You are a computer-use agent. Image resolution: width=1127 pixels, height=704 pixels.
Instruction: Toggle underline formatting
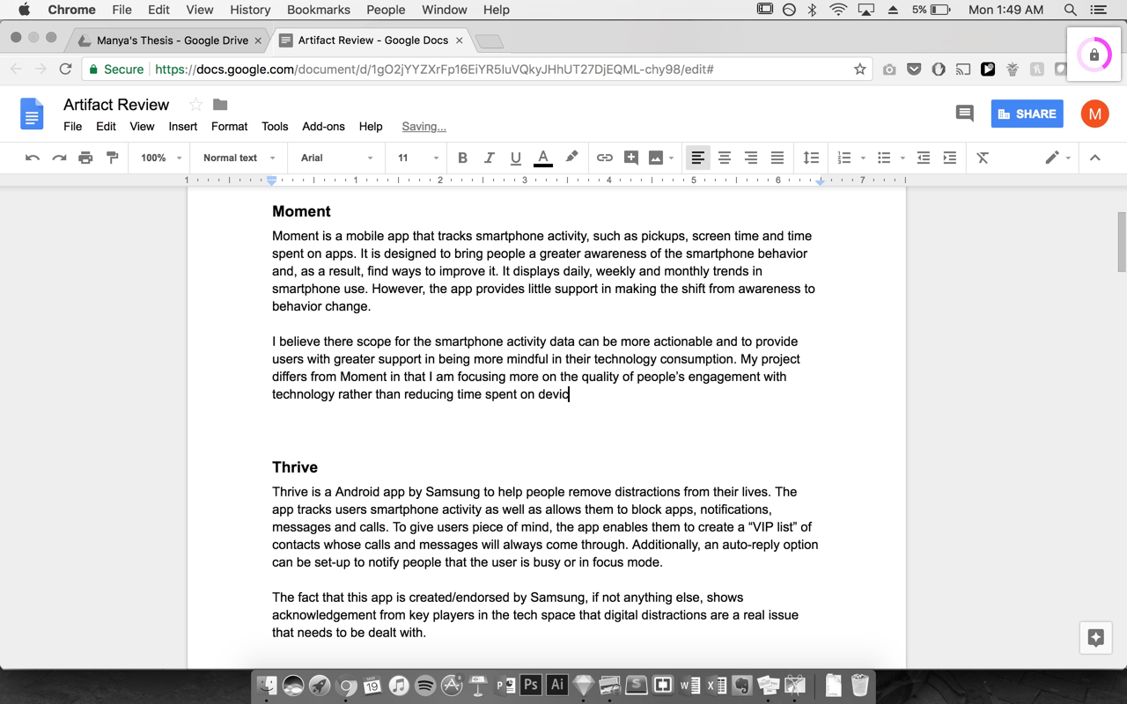[515, 158]
